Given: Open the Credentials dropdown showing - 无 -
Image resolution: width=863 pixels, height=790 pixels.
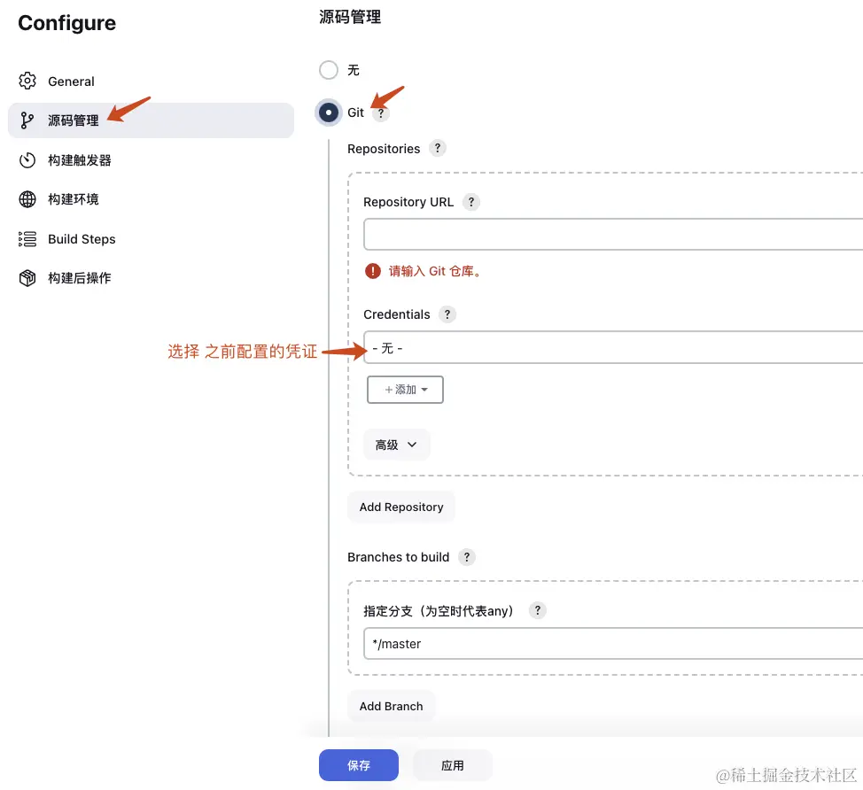Looking at the screenshot, I should click(613, 348).
